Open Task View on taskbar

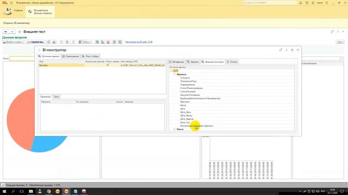(22, 191)
